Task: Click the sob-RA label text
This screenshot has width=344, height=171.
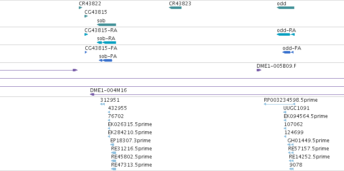Action: pos(106,38)
